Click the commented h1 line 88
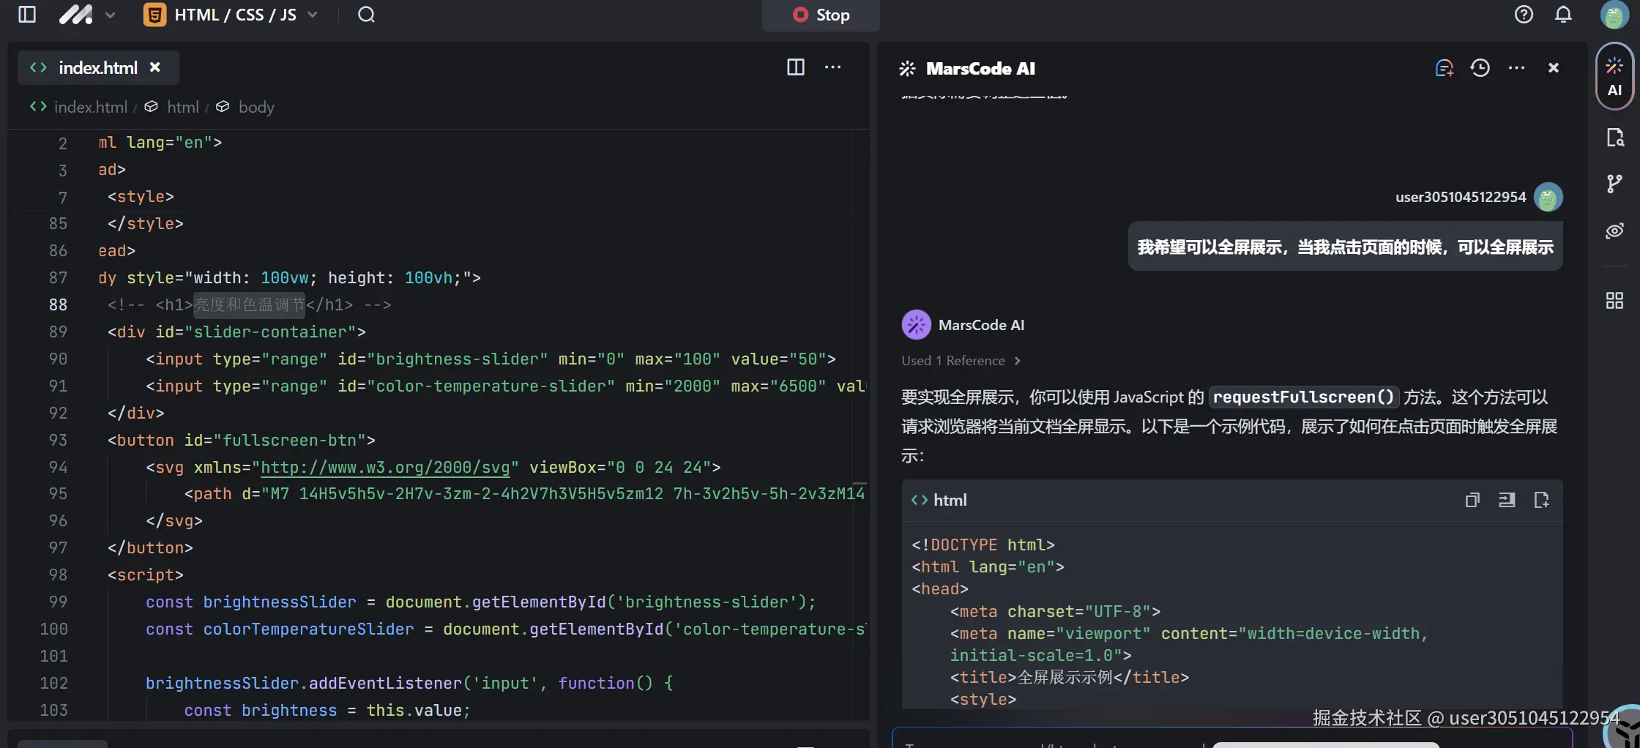The width and height of the screenshot is (1640, 748). [249, 305]
